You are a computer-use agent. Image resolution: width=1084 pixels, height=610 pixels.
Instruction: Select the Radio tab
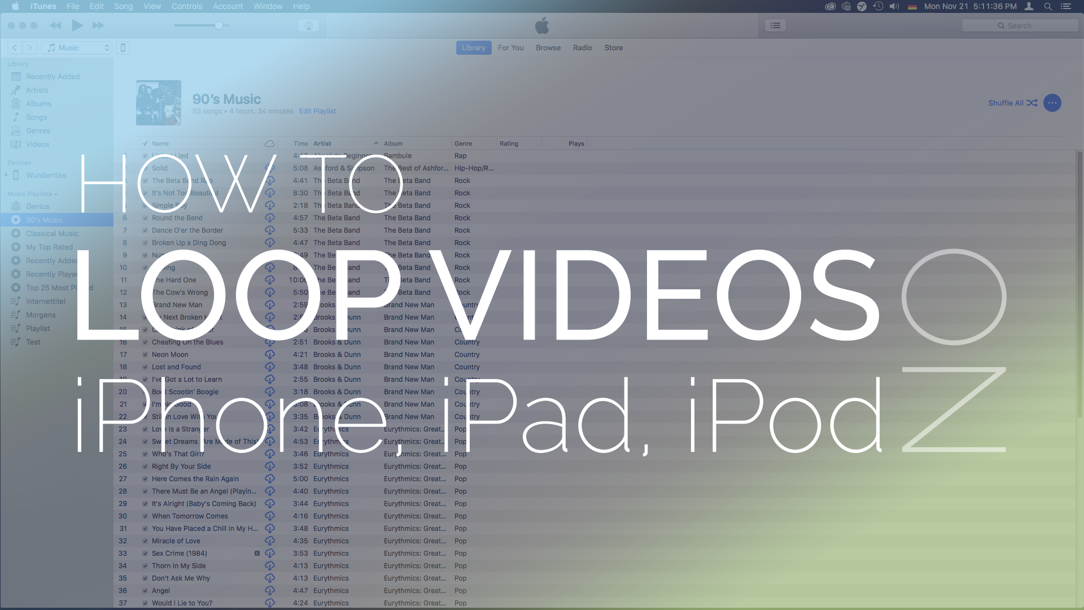pos(581,47)
